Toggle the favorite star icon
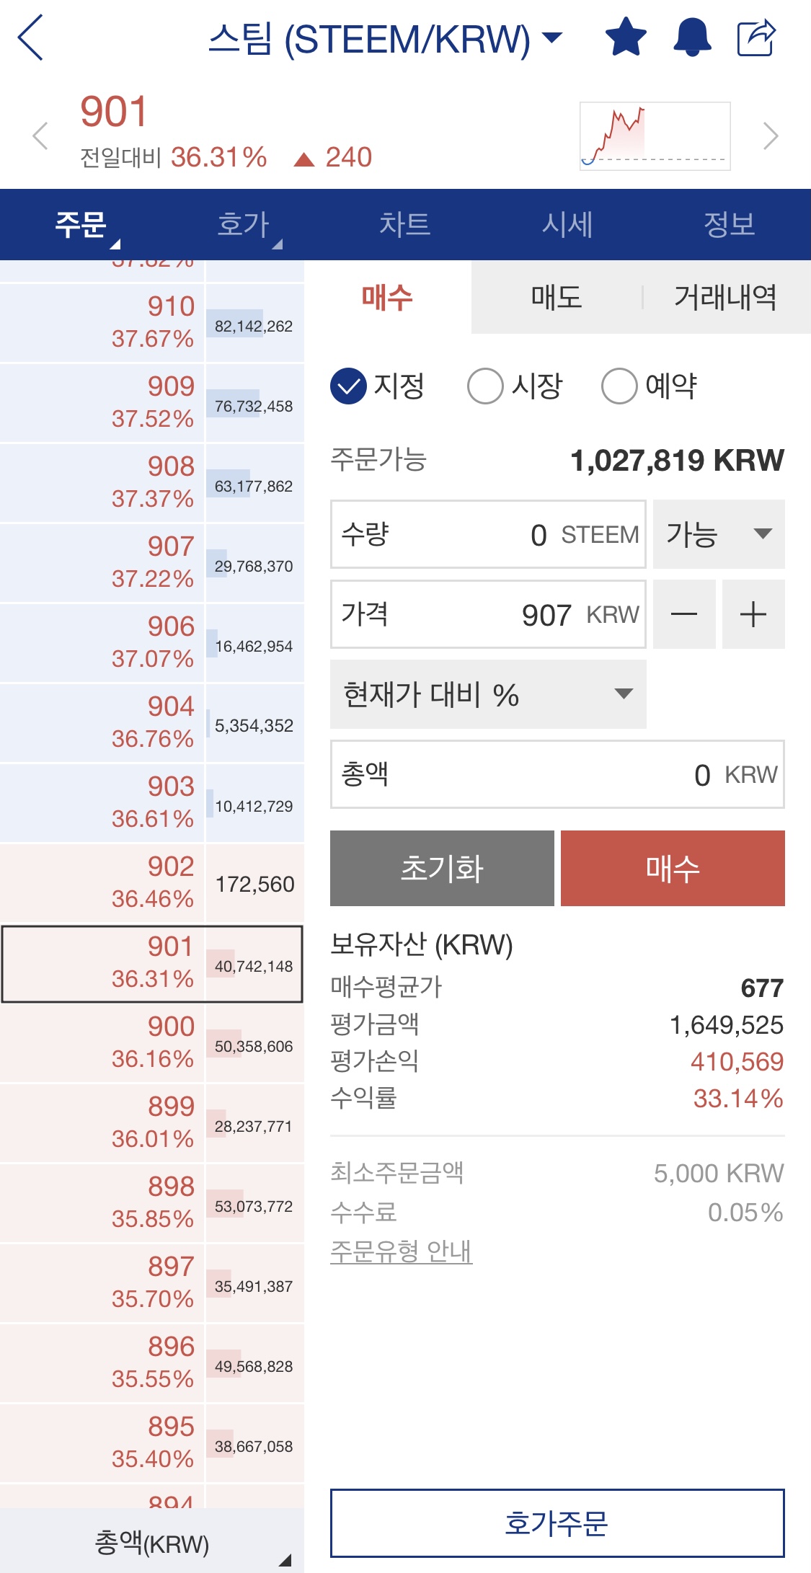Image resolution: width=811 pixels, height=1573 pixels. pyautogui.click(x=626, y=37)
